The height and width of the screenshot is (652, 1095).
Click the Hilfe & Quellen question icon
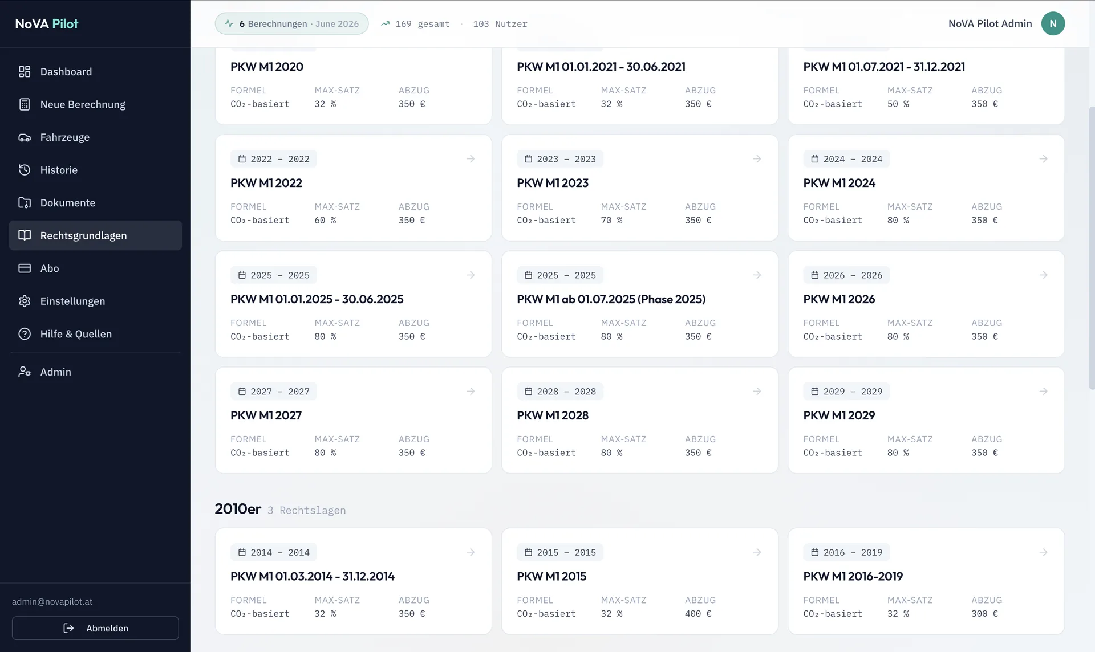click(25, 334)
